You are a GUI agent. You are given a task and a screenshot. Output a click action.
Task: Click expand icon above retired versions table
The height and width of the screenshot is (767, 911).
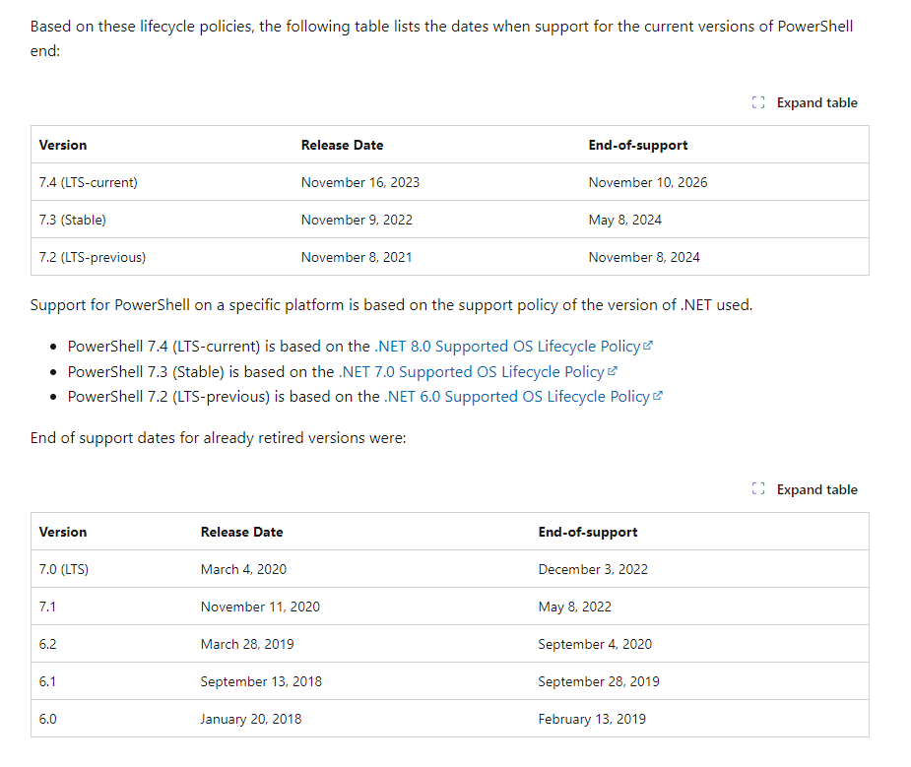click(x=758, y=489)
